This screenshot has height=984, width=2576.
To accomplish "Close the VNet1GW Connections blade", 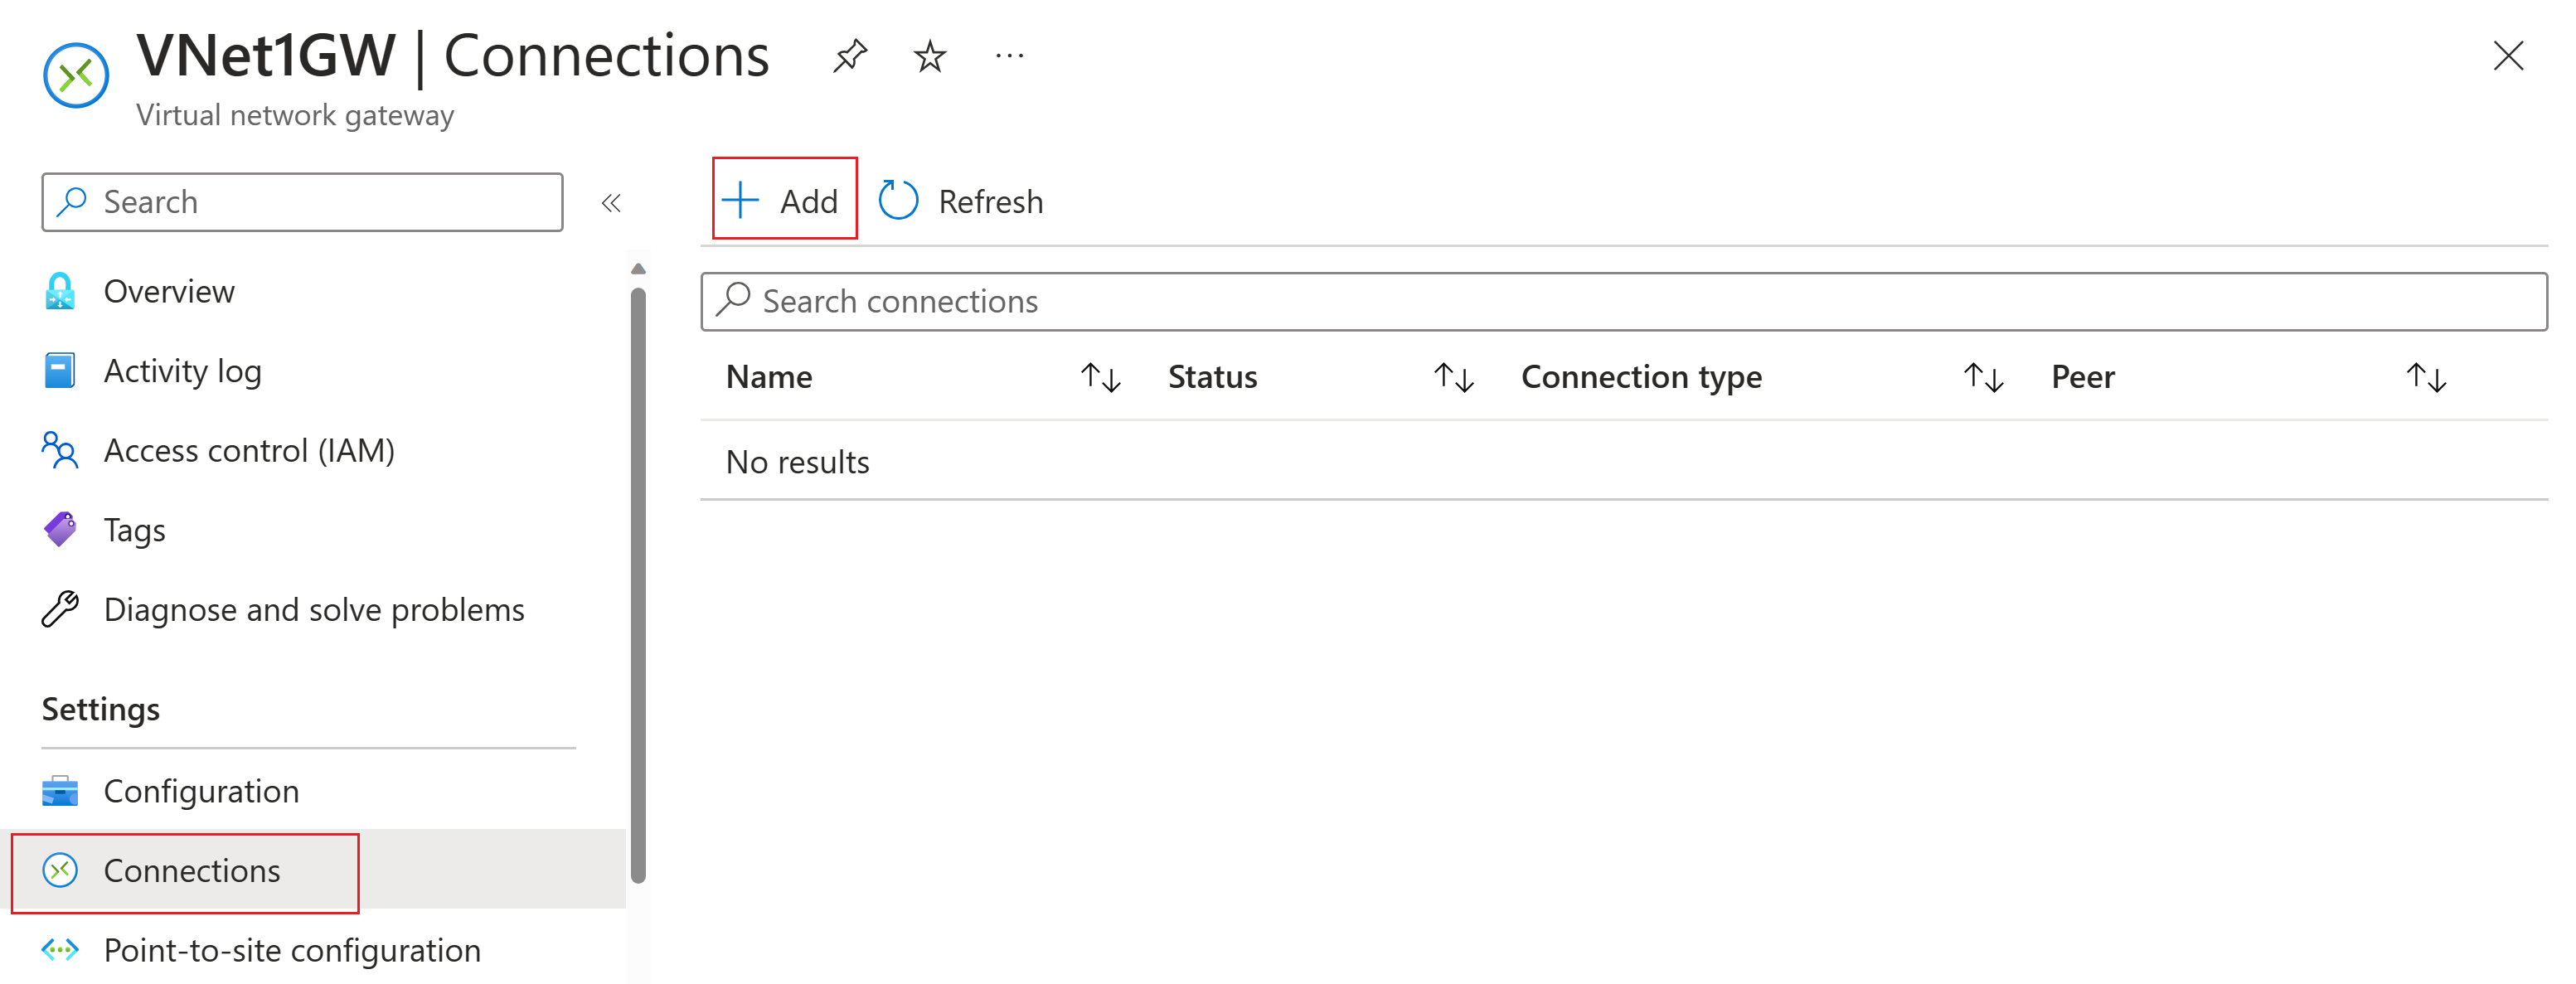I will click(x=2508, y=56).
